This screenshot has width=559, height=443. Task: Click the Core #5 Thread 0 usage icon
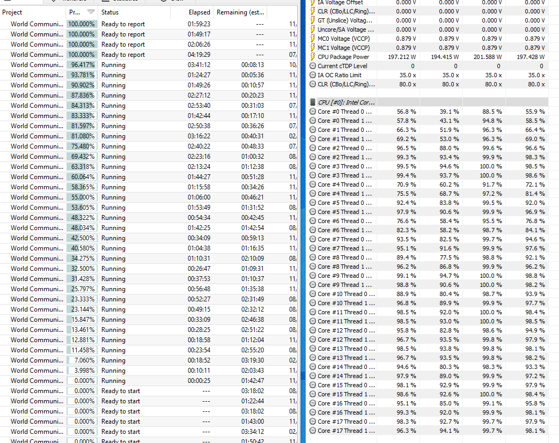[x=313, y=203]
